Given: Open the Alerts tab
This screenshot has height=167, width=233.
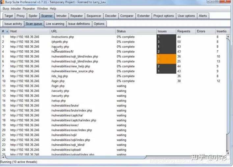Looking at the screenshot, I should [x=203, y=16].
